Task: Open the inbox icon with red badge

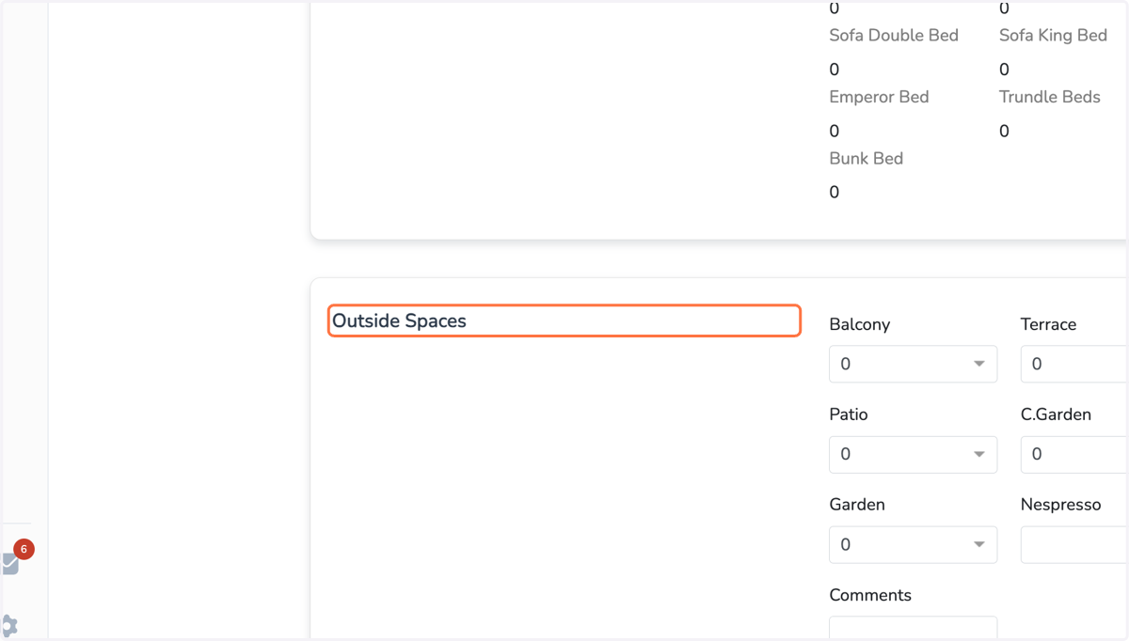Action: tap(9, 564)
